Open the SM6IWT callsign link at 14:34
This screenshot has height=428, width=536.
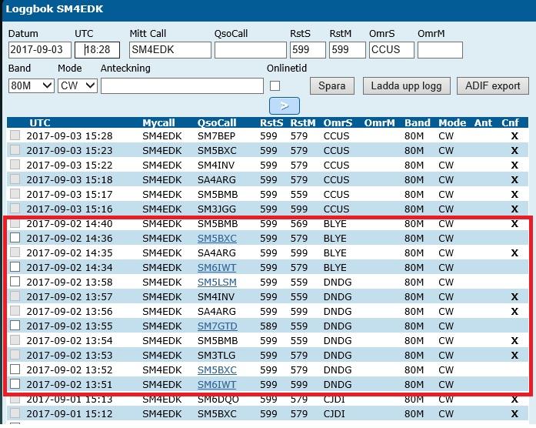point(216,268)
